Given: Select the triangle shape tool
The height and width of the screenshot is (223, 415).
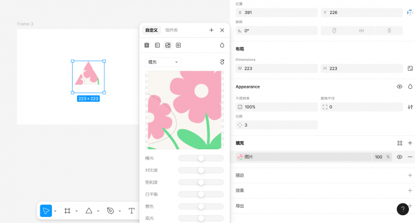Looking at the screenshot, I should [89, 211].
